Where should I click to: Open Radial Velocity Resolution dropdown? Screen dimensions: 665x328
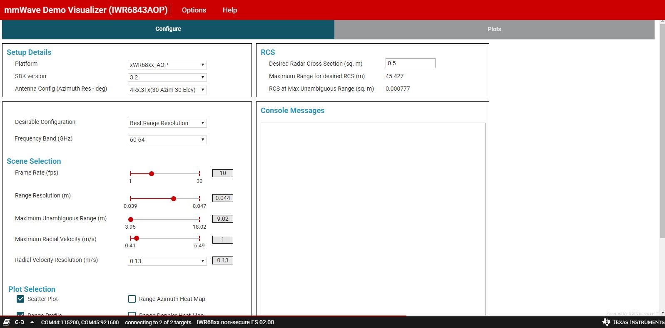click(167, 261)
